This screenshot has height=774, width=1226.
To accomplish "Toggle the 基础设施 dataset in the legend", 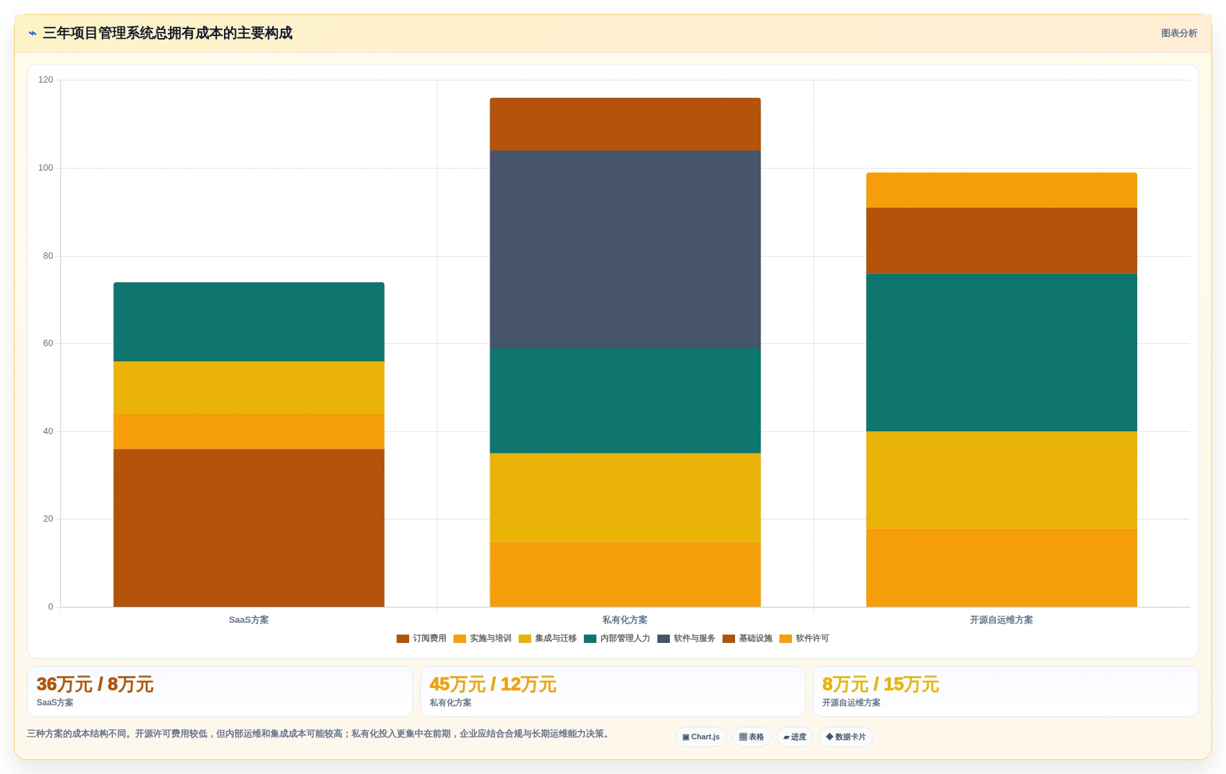I will click(748, 639).
